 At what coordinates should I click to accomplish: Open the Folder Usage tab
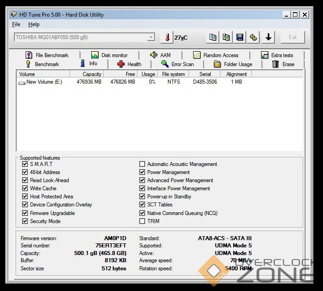point(233,64)
